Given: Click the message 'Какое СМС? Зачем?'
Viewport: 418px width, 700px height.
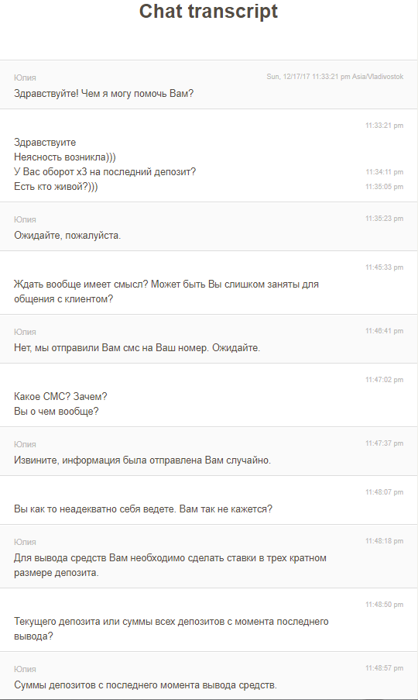Looking at the screenshot, I should tap(60, 396).
